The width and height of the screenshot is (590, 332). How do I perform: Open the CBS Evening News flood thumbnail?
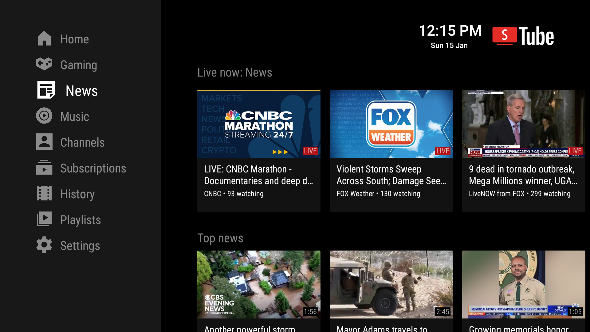259,284
